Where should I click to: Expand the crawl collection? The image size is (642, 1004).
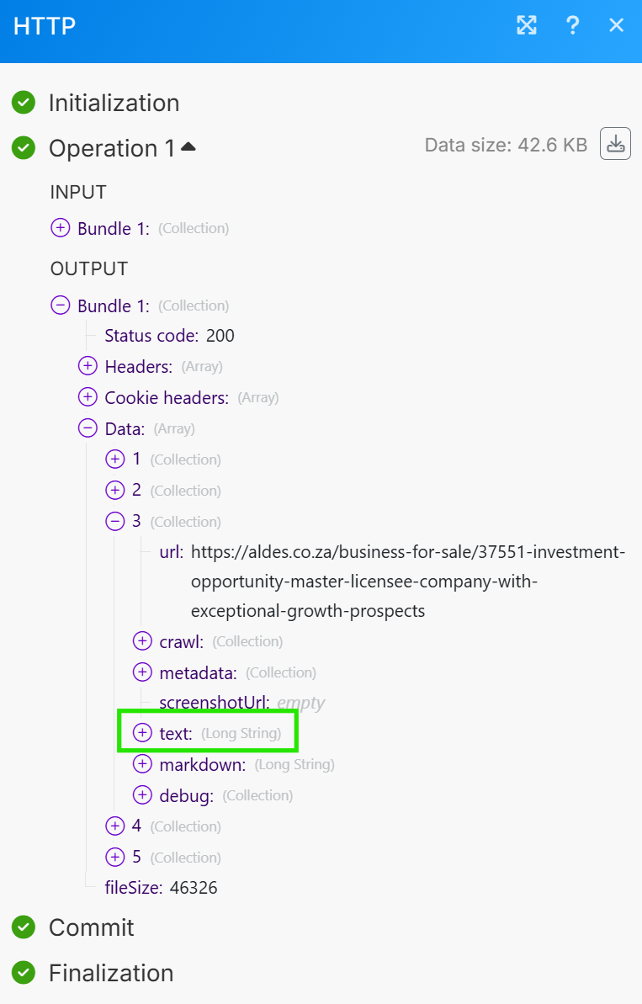pos(142,641)
